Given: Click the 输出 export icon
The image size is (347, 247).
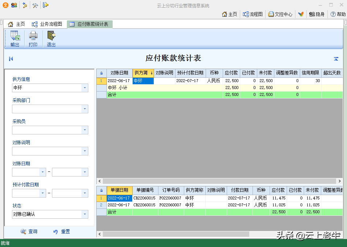Looking at the screenshot, I should point(15,36).
